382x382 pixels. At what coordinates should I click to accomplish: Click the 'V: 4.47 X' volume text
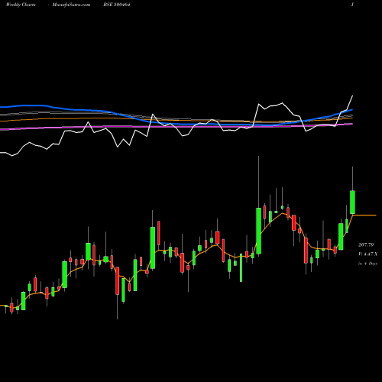(x=367, y=254)
